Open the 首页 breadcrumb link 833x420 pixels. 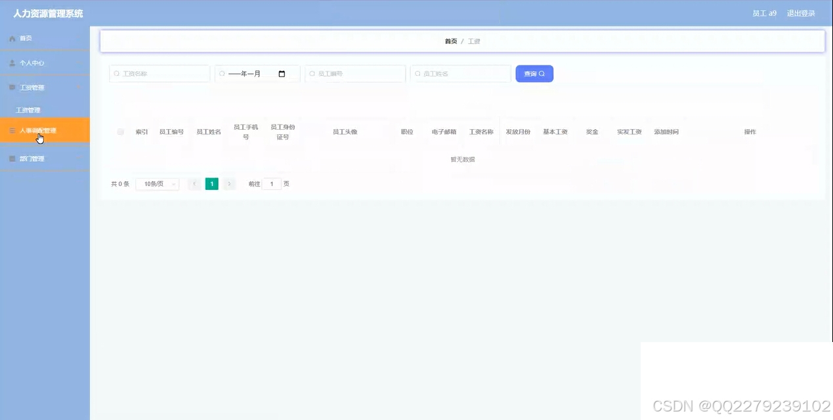click(451, 41)
